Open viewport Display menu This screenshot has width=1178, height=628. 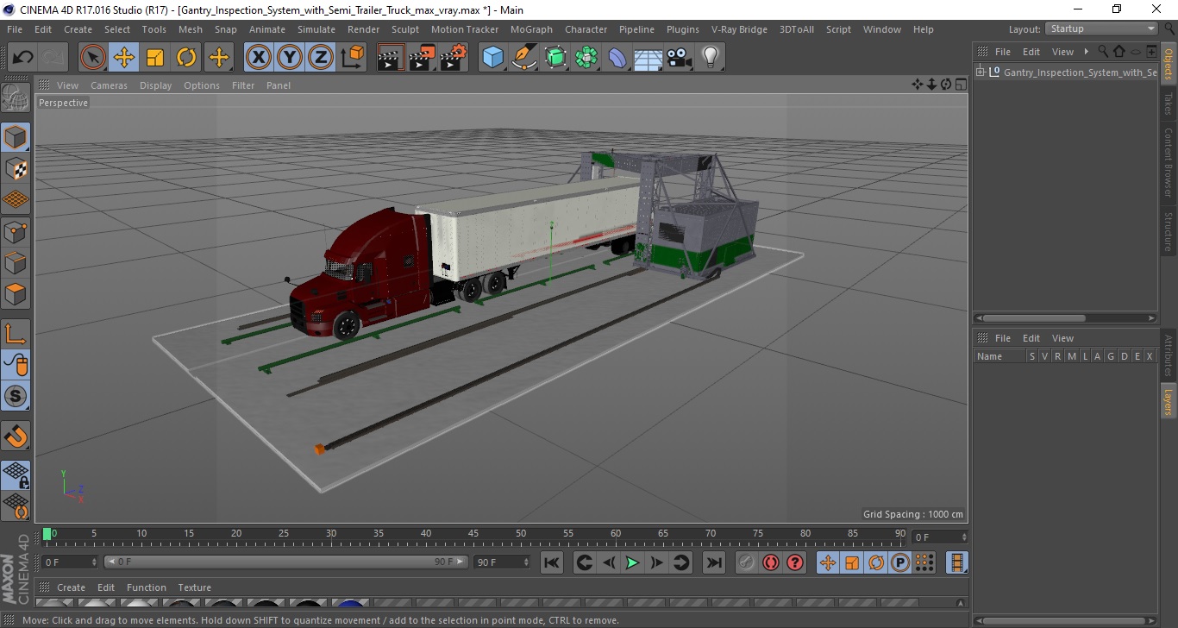point(156,85)
